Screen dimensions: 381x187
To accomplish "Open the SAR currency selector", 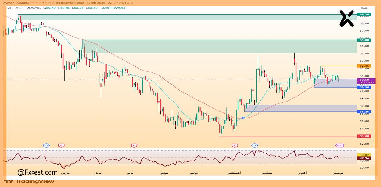I will tap(364, 8).
